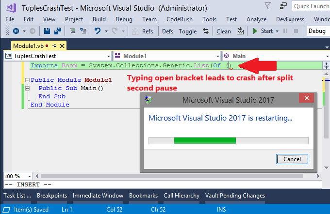The height and width of the screenshot is (214, 330).
Task: Click the swap arrows icon
Action: [206, 31]
